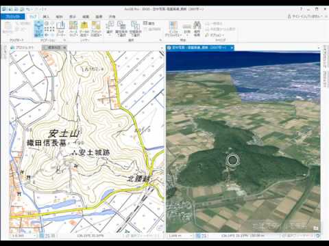Open labeling Options entry
This screenshot has height=246, width=329.
(215, 35)
